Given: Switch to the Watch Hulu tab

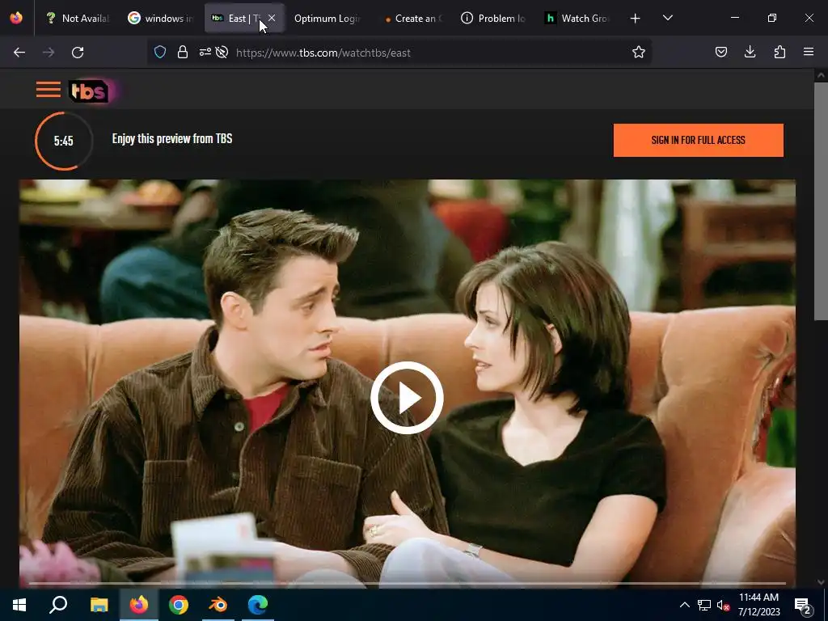Looking at the screenshot, I should pos(577,18).
